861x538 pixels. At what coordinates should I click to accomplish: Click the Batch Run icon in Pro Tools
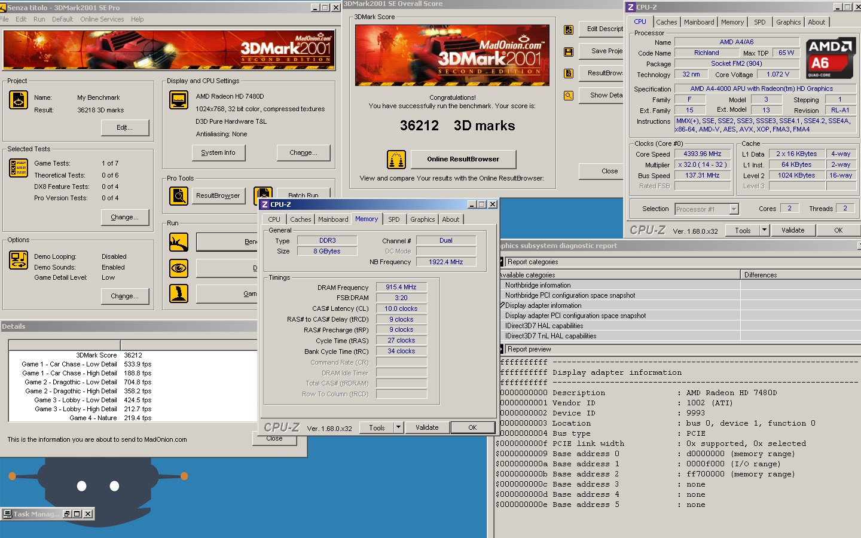[x=263, y=194]
